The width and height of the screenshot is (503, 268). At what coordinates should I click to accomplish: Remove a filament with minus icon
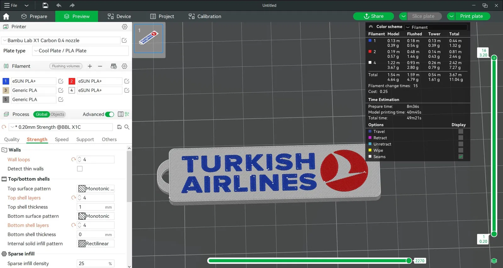coord(100,66)
